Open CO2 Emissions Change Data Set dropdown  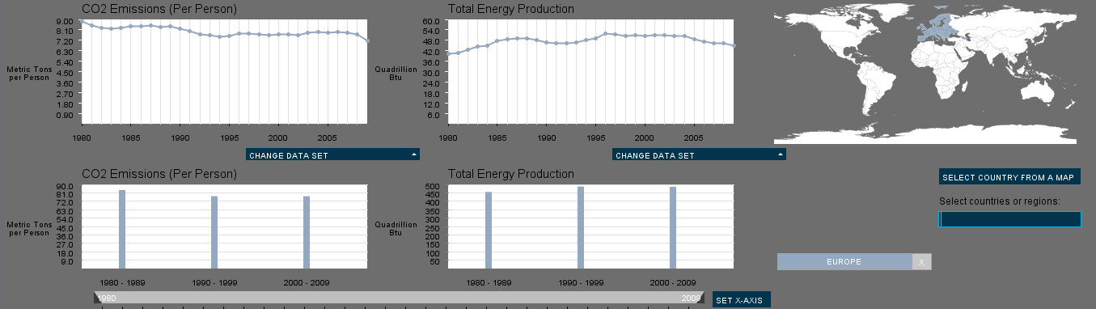coord(332,154)
